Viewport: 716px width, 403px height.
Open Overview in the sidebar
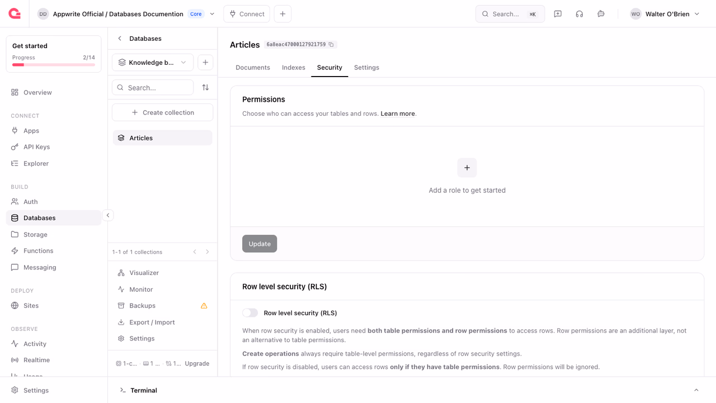[x=54, y=92]
